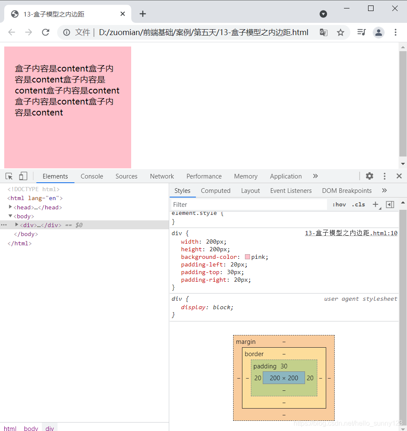Expand the div element inside body
This screenshot has height=431, width=407.
pos(16,225)
